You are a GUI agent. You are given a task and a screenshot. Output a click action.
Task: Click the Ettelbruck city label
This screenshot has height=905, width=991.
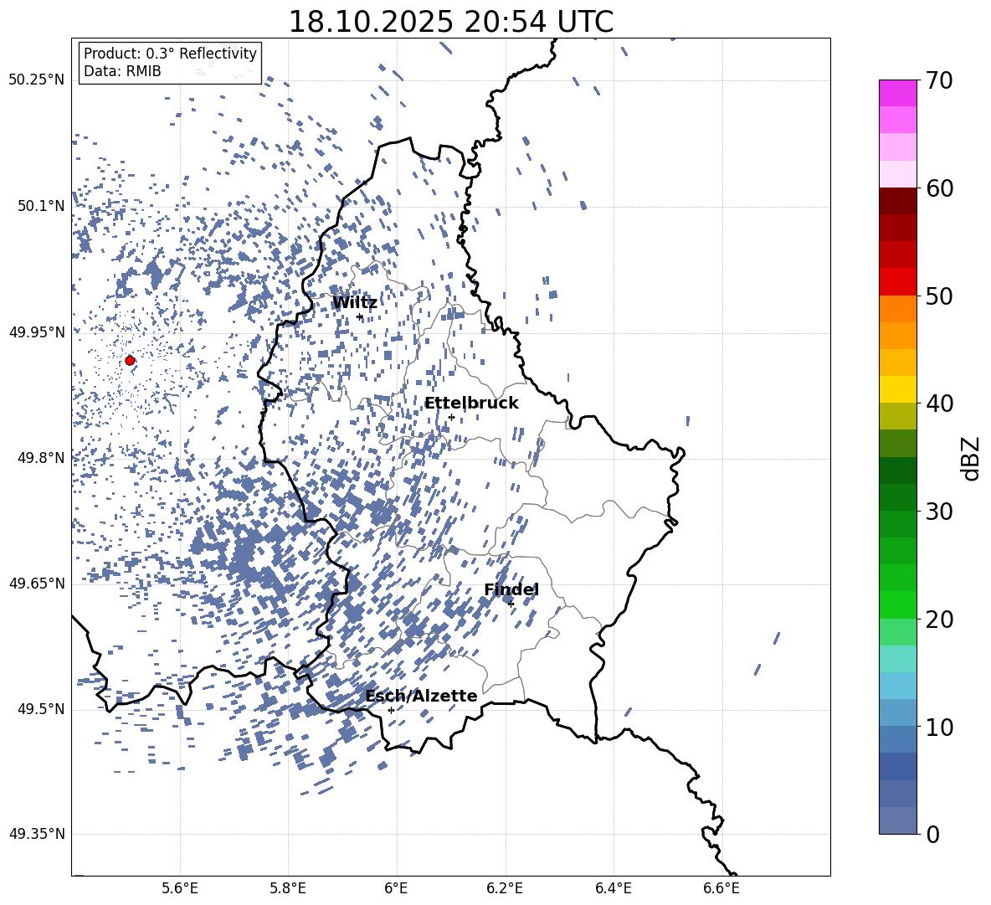click(471, 403)
